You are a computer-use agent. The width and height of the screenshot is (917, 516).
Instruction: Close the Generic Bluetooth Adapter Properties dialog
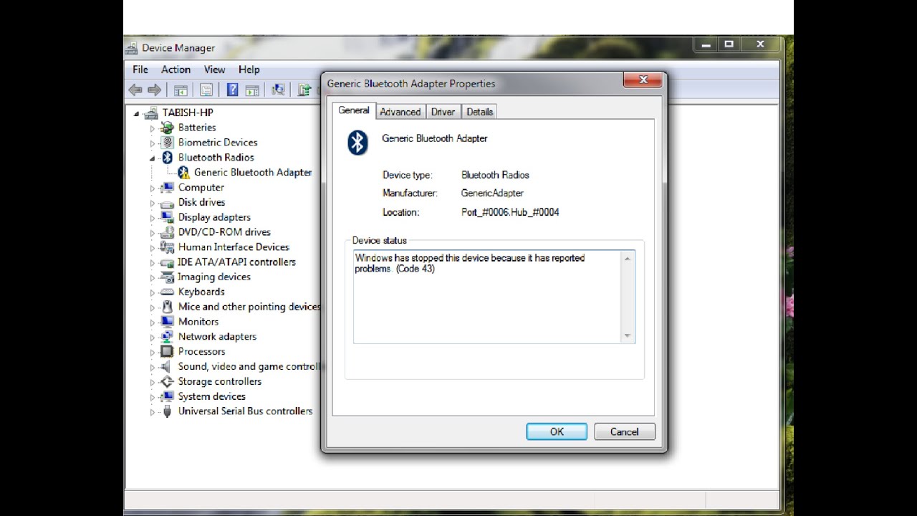(x=642, y=80)
